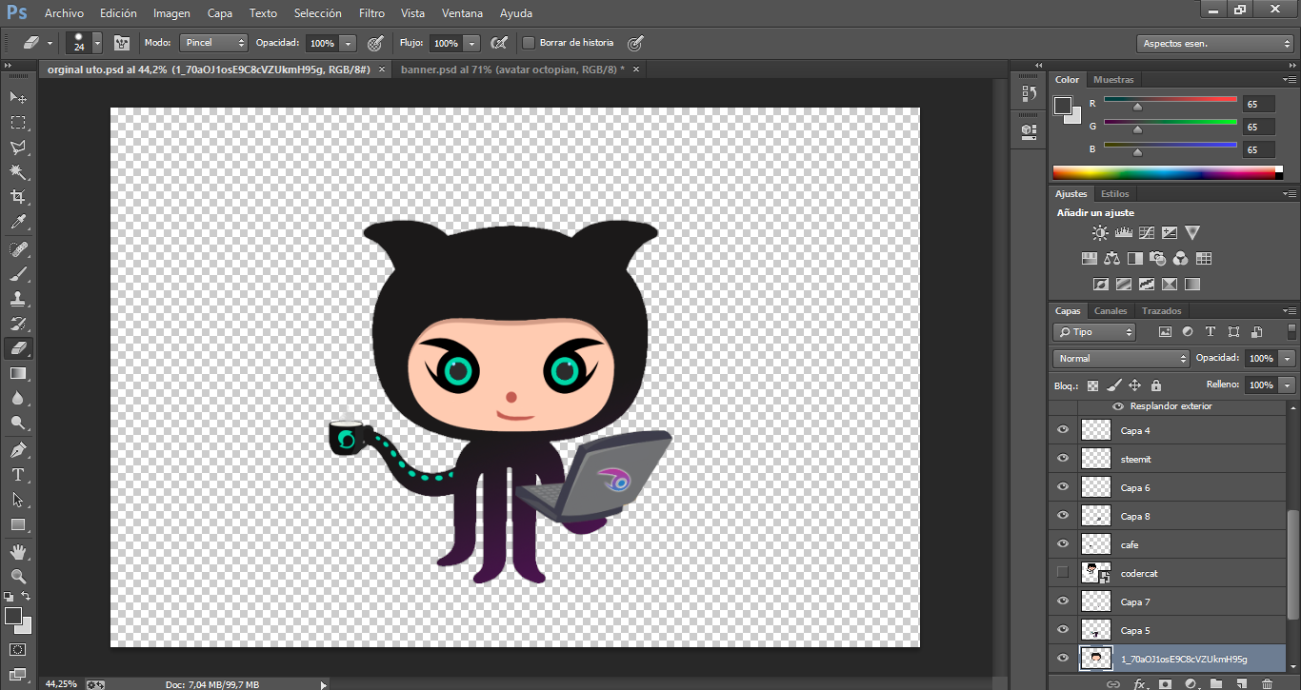Enable the Borrar de historia checkbox

529,43
